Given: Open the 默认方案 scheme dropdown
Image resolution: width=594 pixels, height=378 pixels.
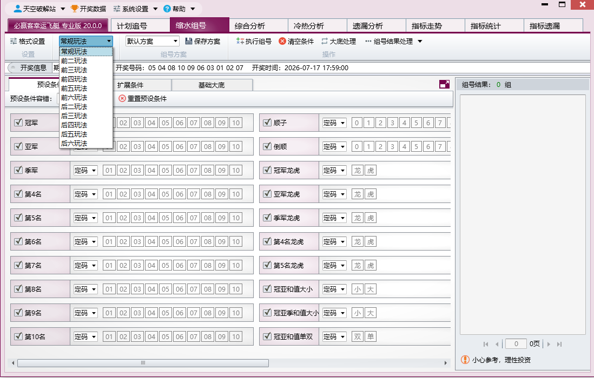Looking at the screenshot, I should [153, 41].
